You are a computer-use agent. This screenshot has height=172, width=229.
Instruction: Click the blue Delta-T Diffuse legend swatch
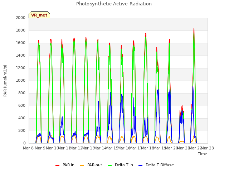point(141,166)
